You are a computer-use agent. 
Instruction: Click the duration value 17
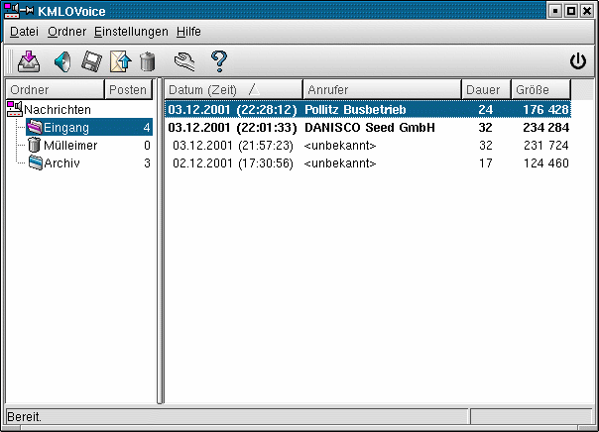point(486,163)
